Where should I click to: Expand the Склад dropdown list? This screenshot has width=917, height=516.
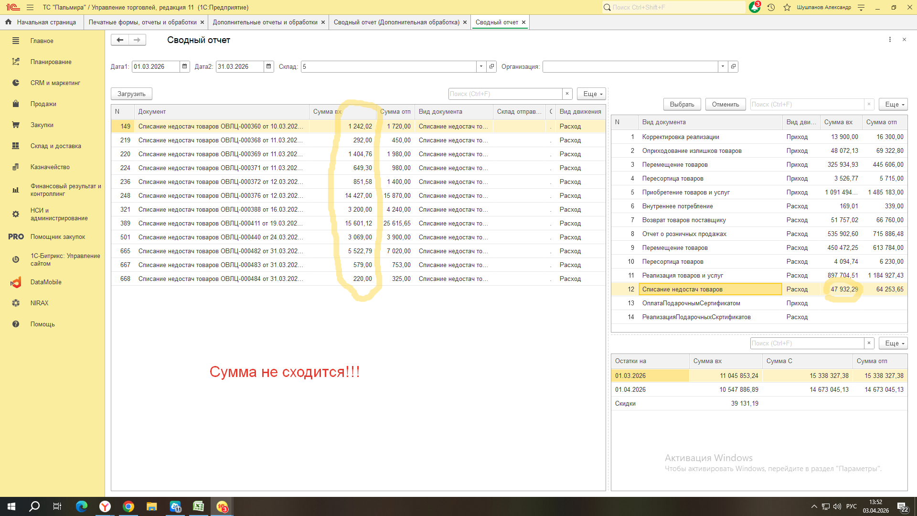[x=481, y=66]
